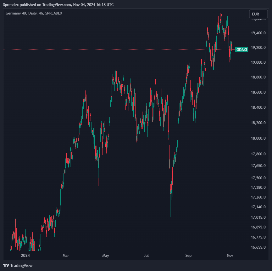The width and height of the screenshot is (272, 271).
Task: Click the 2024 time axis label
Action: [25, 255]
